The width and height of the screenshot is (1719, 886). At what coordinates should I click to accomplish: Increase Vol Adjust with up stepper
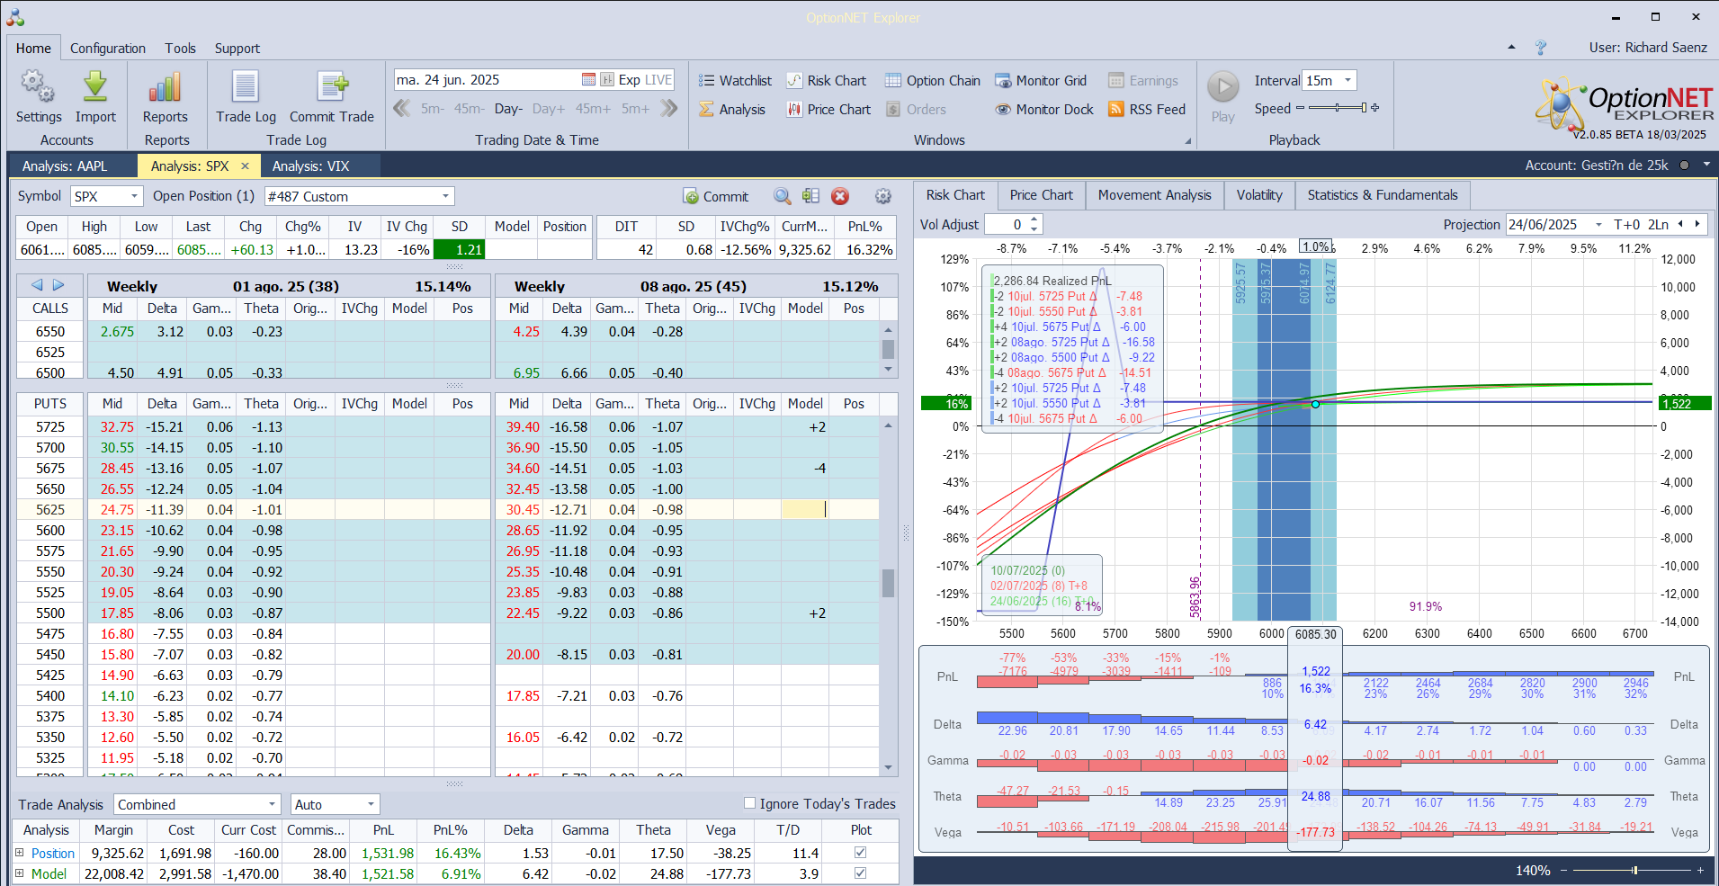click(x=1034, y=219)
